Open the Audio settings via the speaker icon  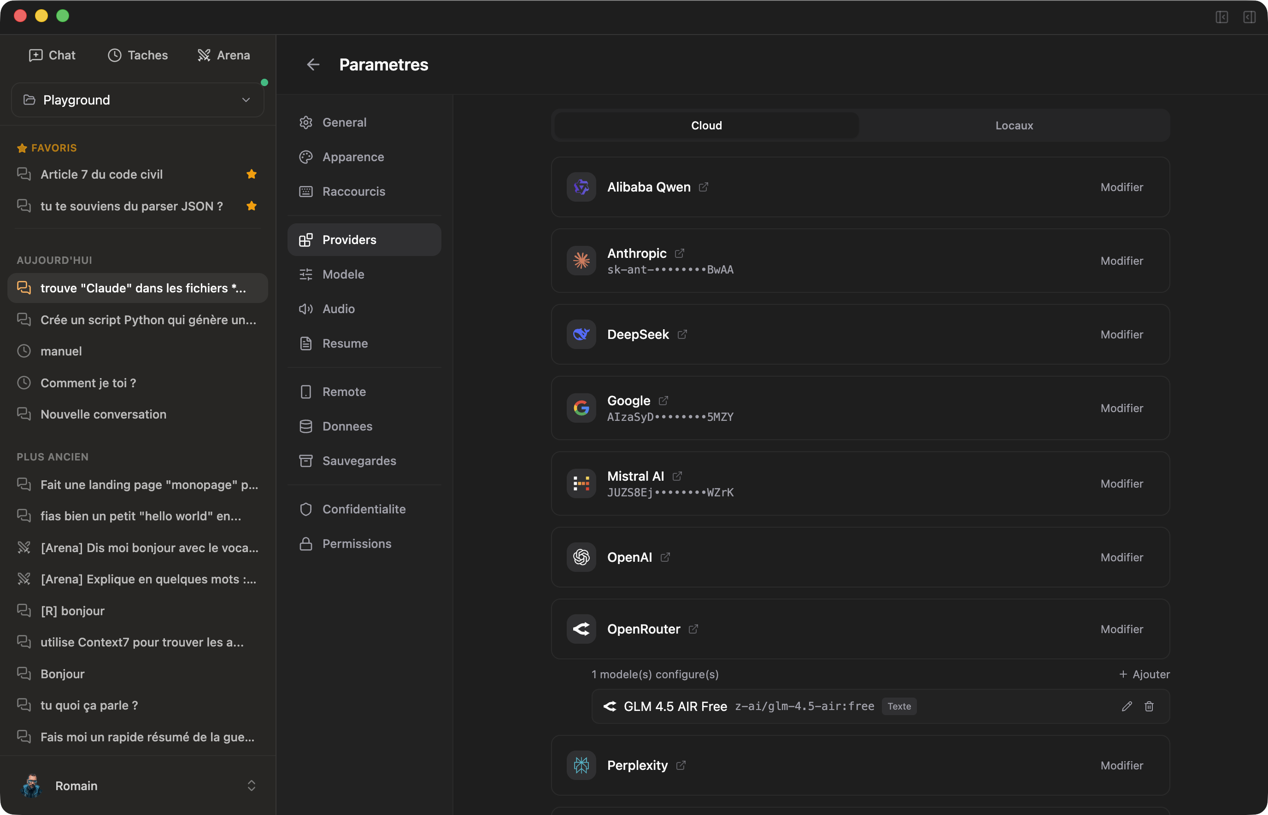pos(306,309)
